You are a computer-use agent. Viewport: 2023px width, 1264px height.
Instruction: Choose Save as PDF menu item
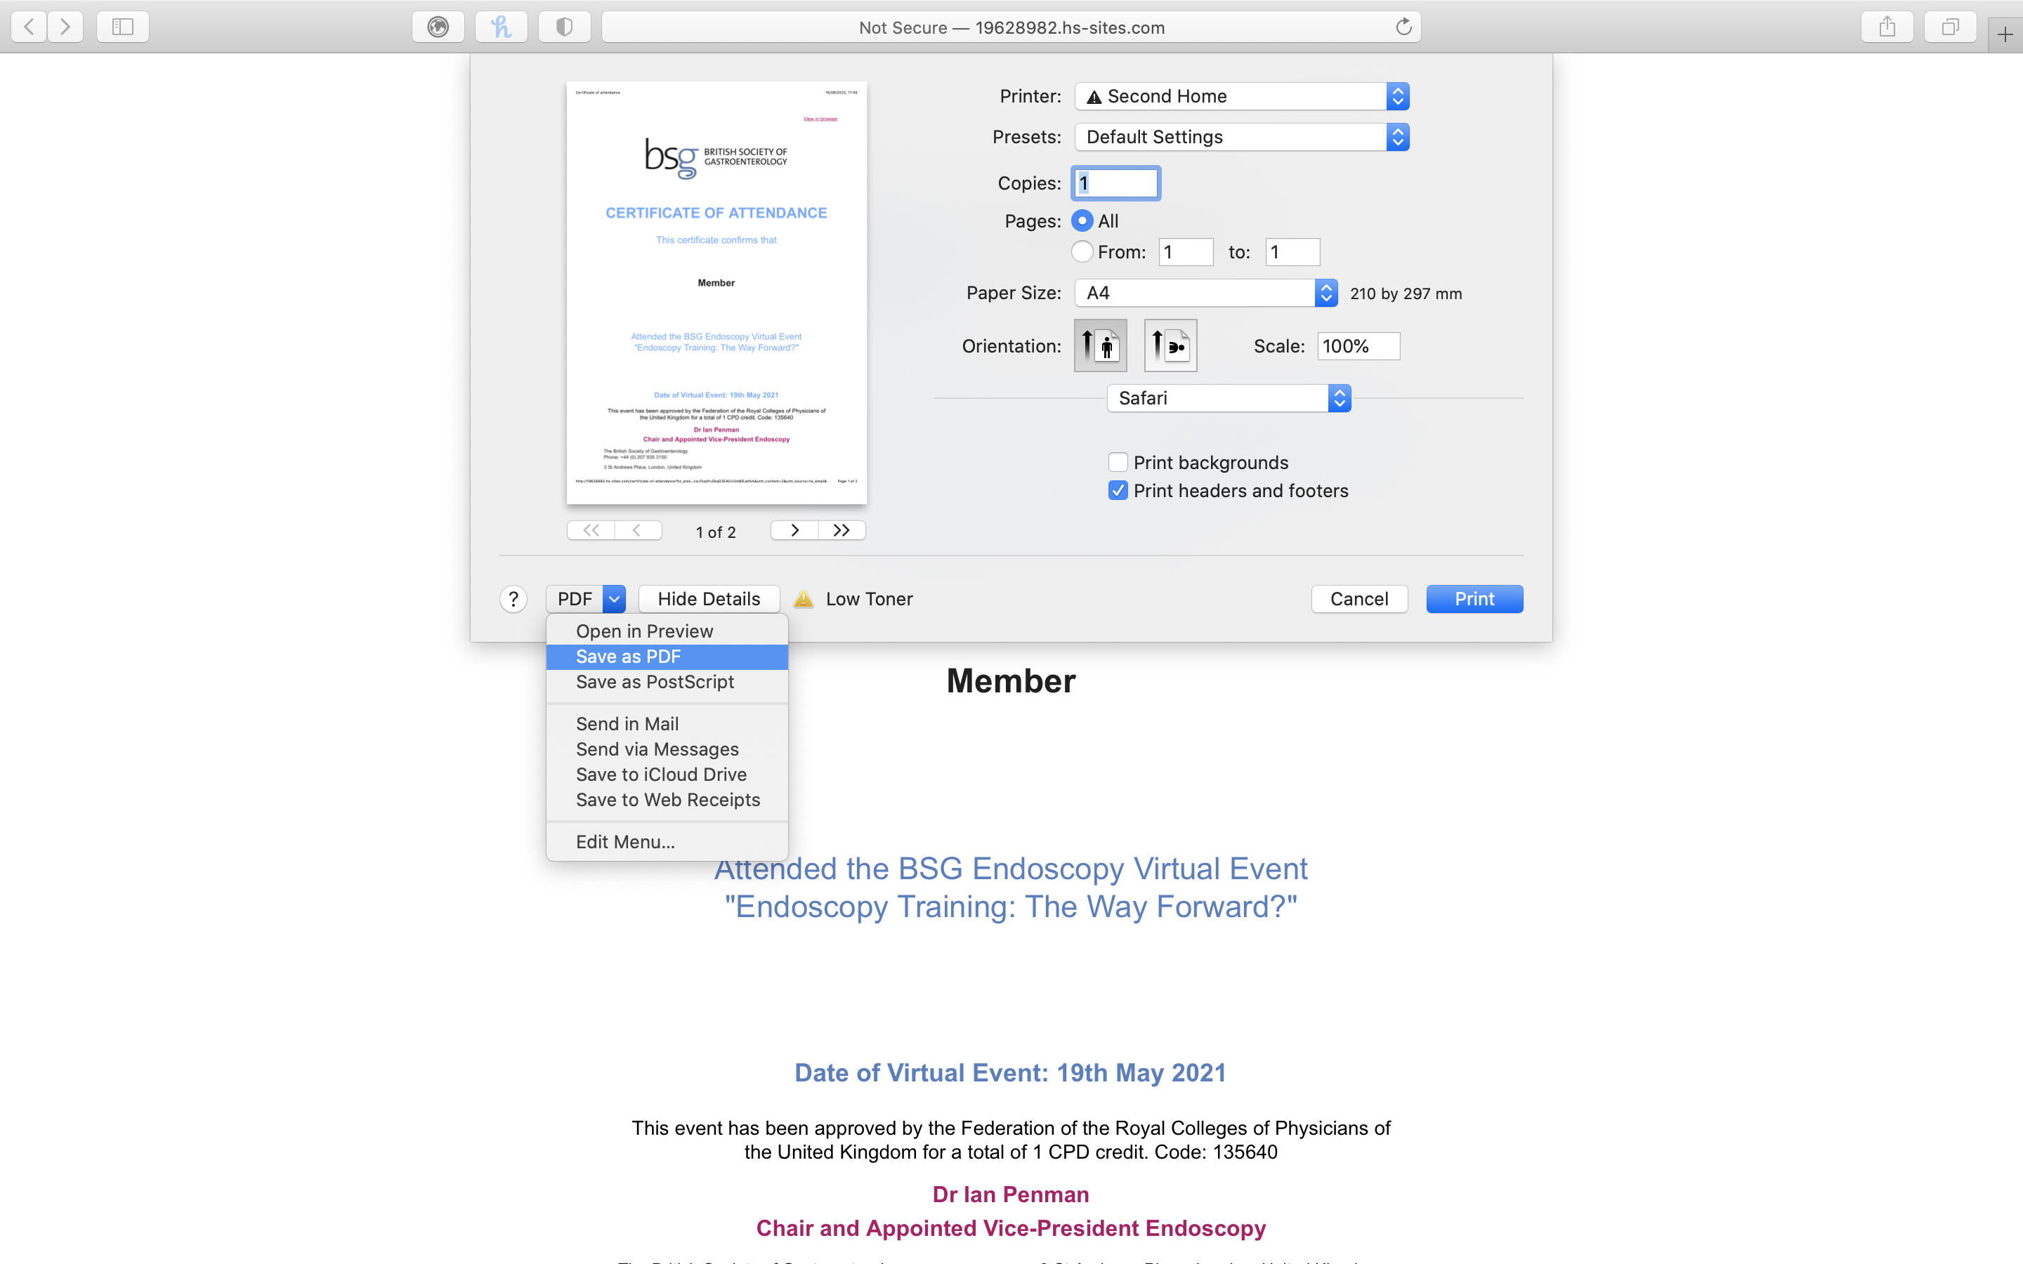[629, 657]
